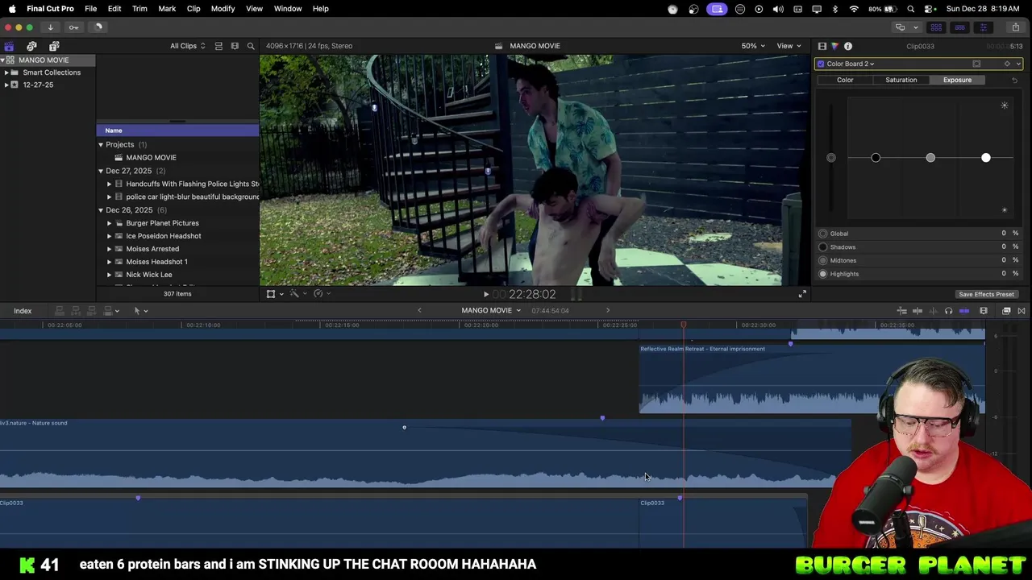The height and width of the screenshot is (580, 1032).
Task: Disable the Color Board 2 checkbox
Action: (x=821, y=64)
